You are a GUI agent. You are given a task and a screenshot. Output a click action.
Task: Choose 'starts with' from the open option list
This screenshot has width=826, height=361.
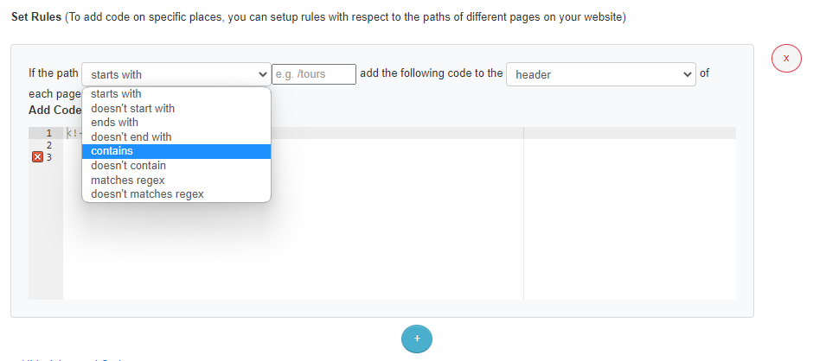(x=116, y=94)
